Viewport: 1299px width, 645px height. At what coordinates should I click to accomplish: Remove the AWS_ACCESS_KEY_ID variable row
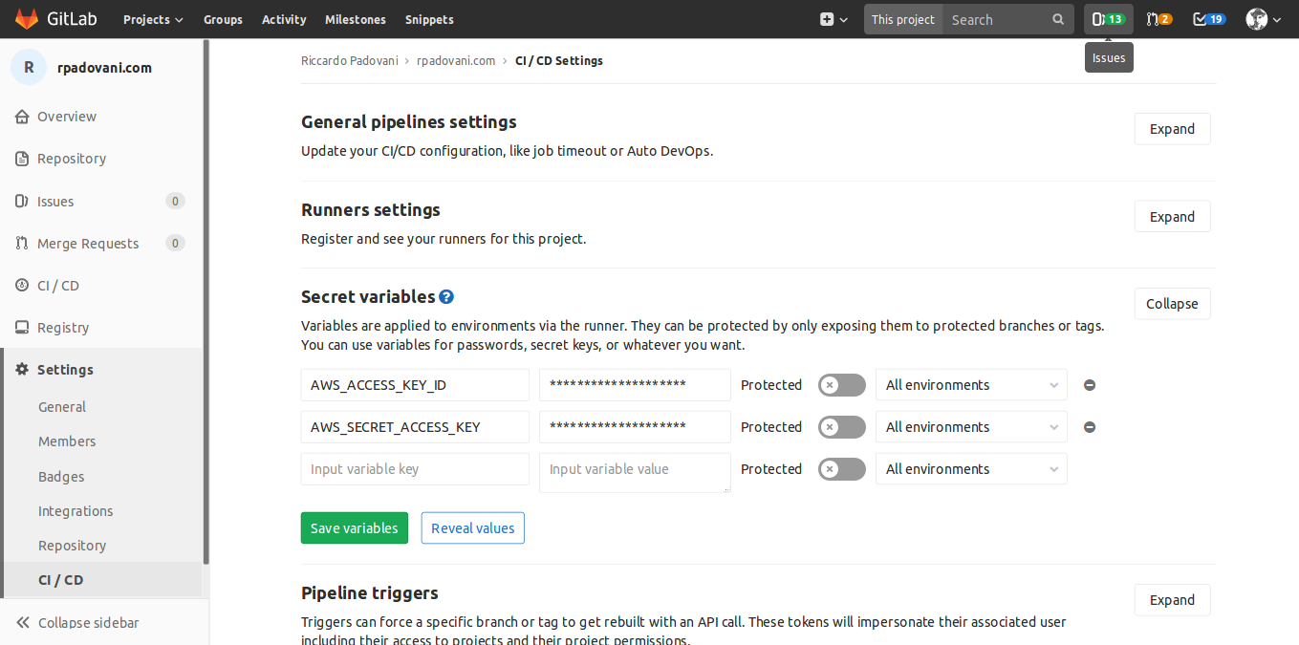pos(1089,385)
